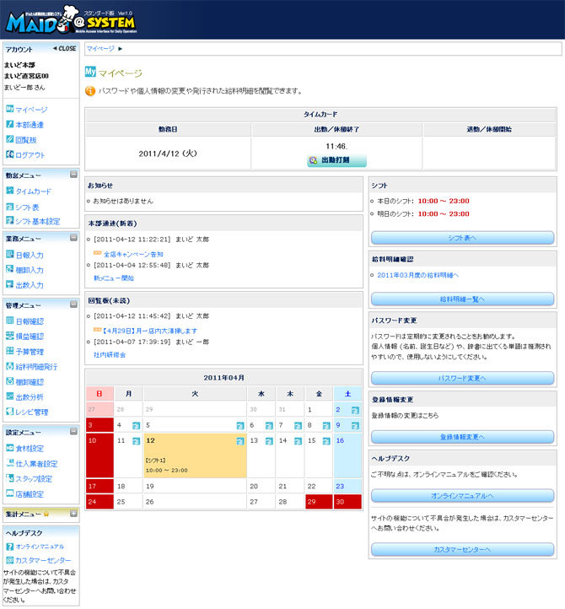
Task: Click the パスワード変更へ button
Action: coord(462,378)
